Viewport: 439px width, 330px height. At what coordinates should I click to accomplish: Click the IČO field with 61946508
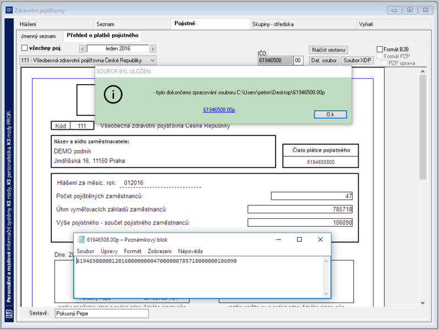pyautogui.click(x=275, y=61)
